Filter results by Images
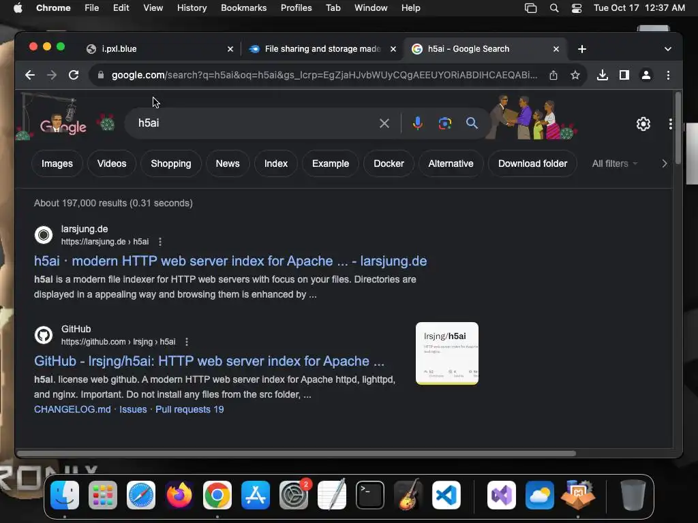 (57, 163)
